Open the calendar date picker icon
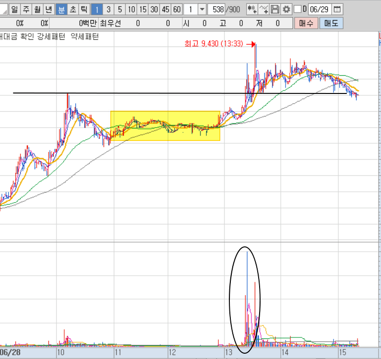This screenshot has width=381, height=359. 337,10
